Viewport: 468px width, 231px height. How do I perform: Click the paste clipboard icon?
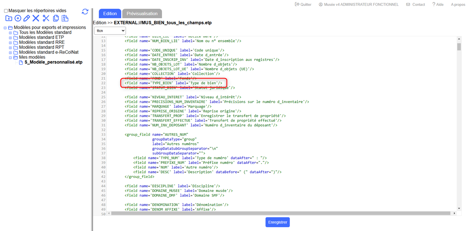point(65,18)
